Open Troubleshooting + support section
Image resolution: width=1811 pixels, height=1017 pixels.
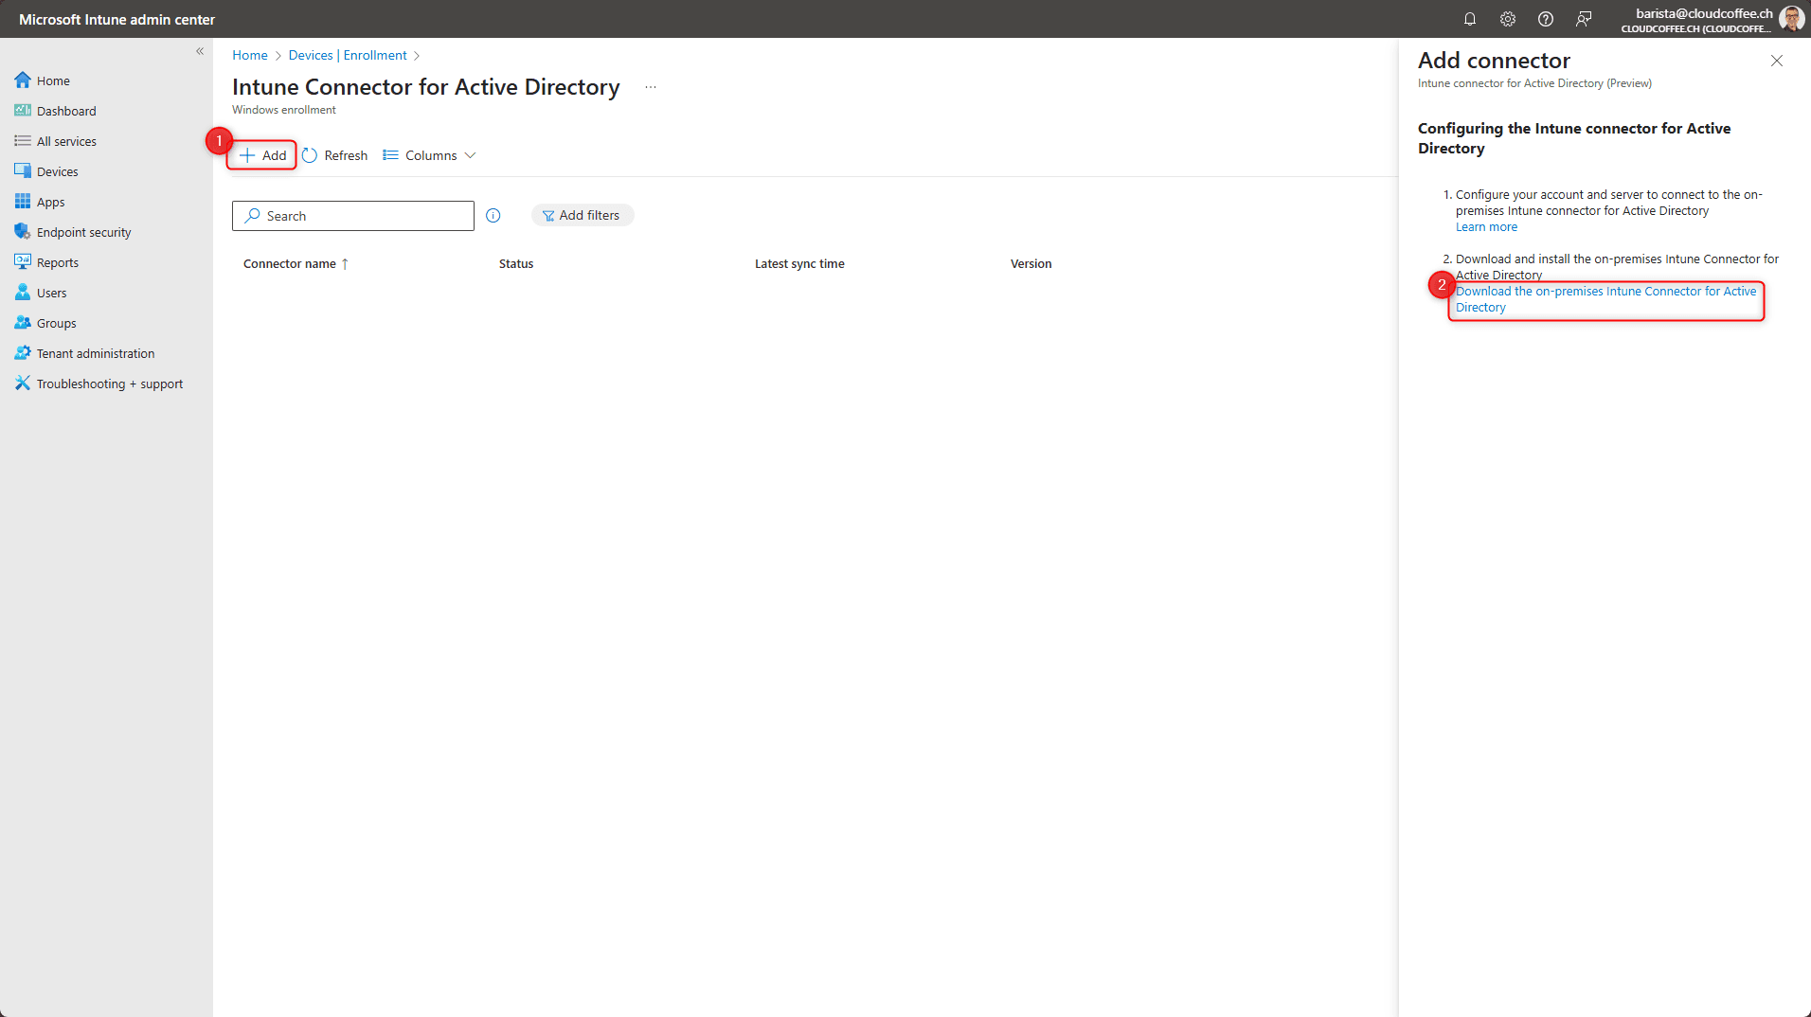coord(109,384)
